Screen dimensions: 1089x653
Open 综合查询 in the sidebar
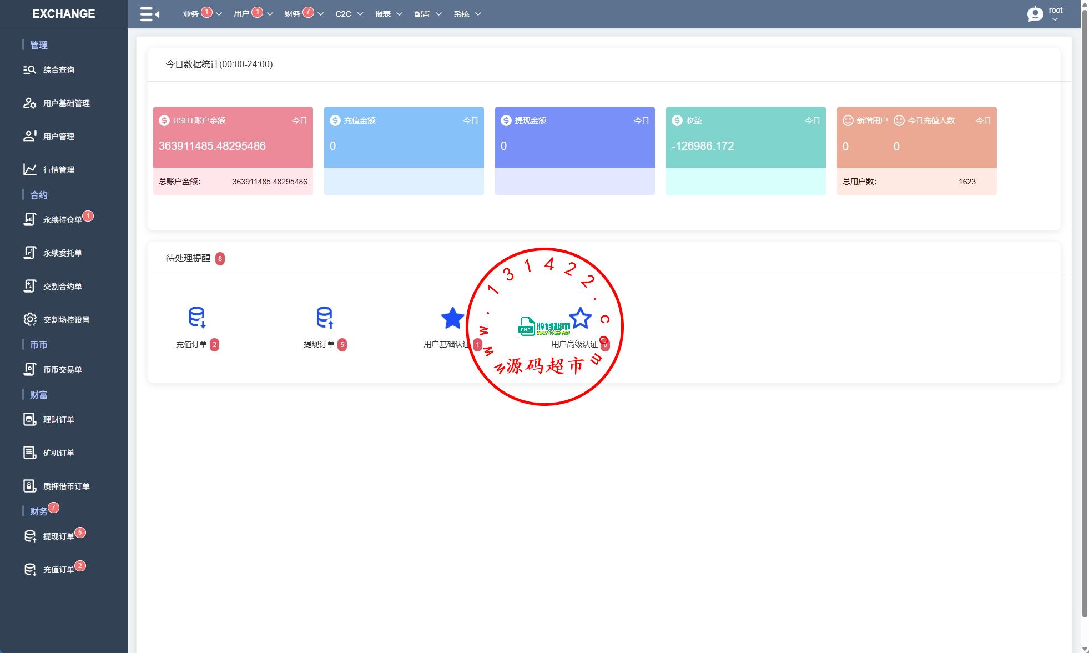tap(58, 70)
